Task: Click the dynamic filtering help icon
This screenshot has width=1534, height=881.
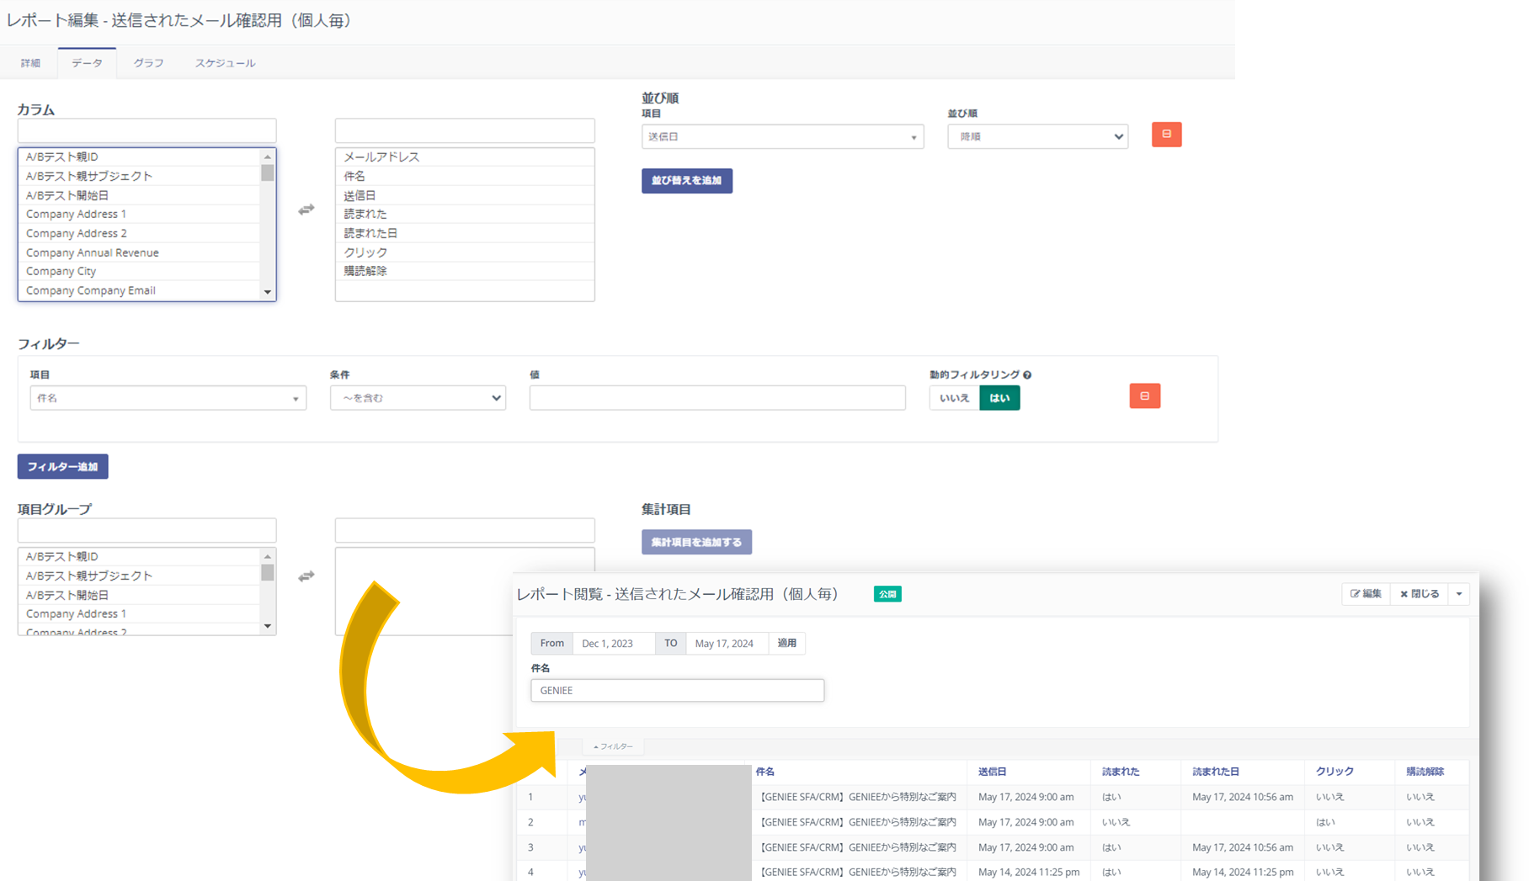Action: (x=1027, y=375)
